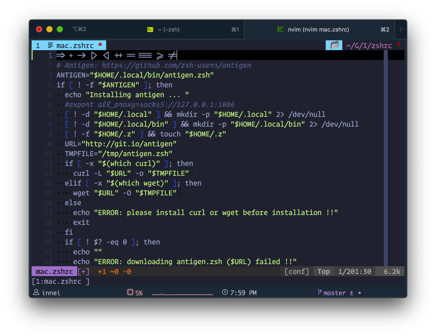Click the git branch icon before "master"
Viewport: 436px width, 336px height.
[320, 292]
